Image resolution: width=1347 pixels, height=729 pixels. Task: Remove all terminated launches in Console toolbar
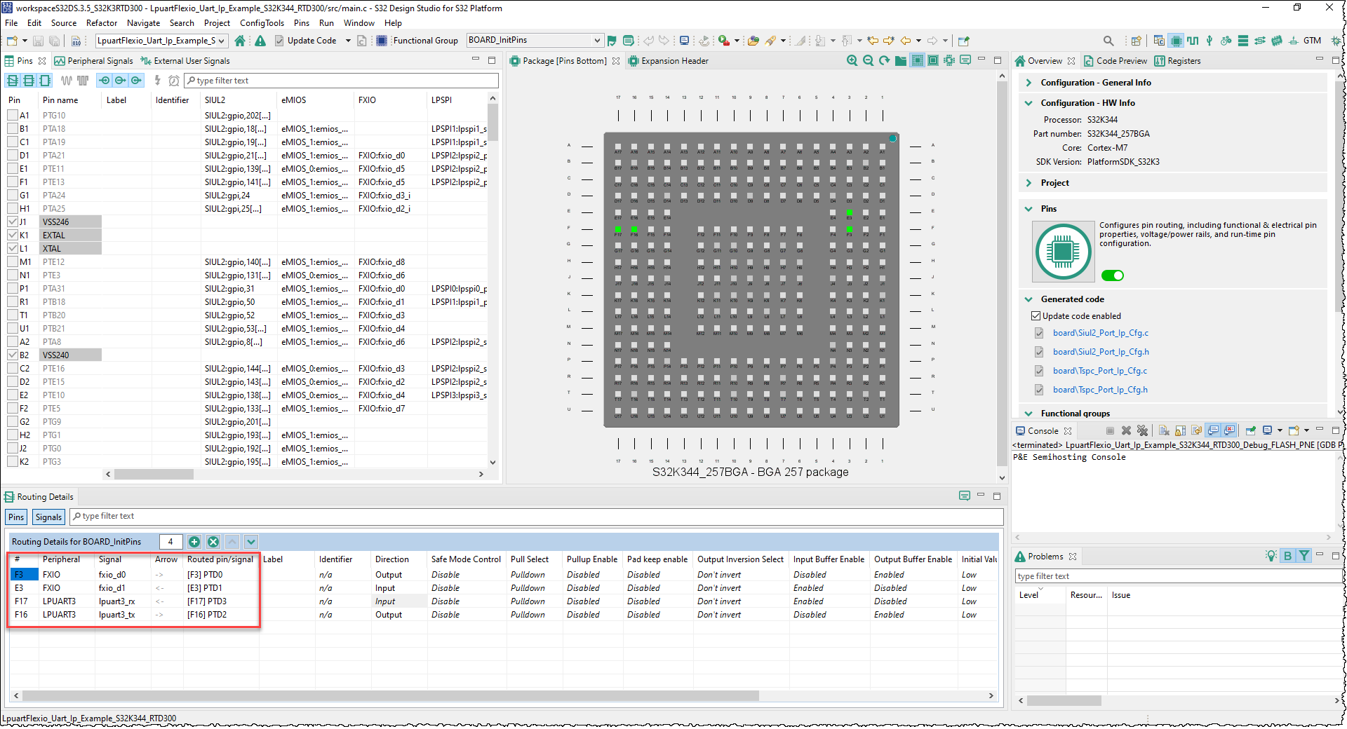tap(1143, 430)
